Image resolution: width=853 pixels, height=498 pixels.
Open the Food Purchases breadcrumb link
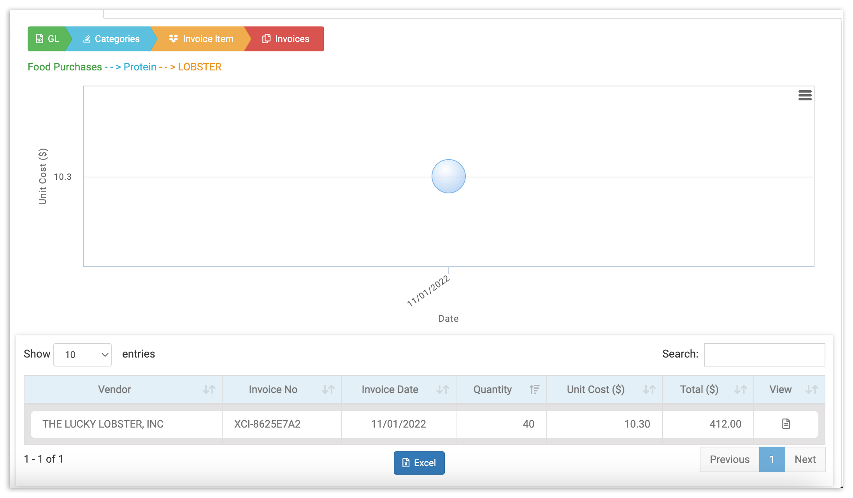pyautogui.click(x=65, y=67)
